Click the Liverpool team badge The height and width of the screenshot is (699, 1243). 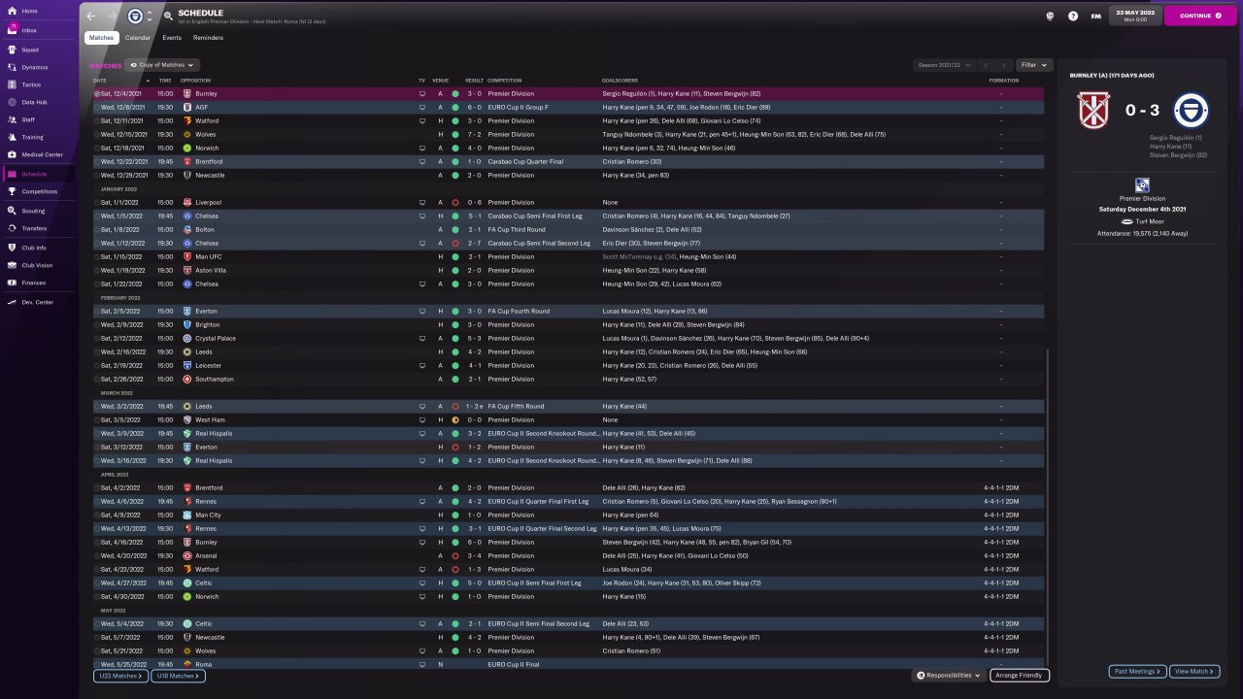pyautogui.click(x=186, y=202)
